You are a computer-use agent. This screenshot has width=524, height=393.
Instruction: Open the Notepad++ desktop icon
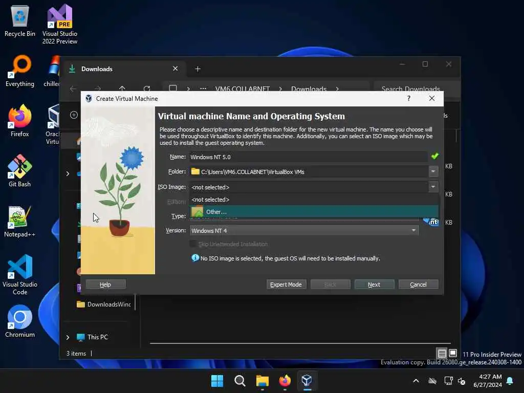(20, 221)
